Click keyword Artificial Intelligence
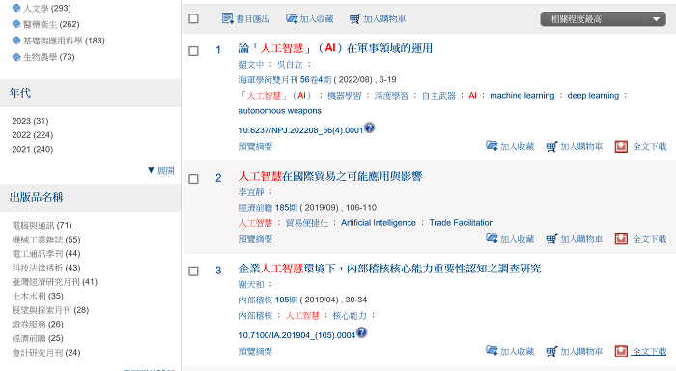 coord(379,223)
